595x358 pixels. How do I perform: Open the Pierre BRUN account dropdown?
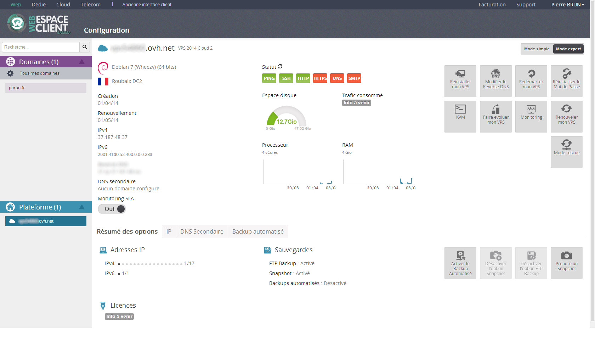click(567, 5)
